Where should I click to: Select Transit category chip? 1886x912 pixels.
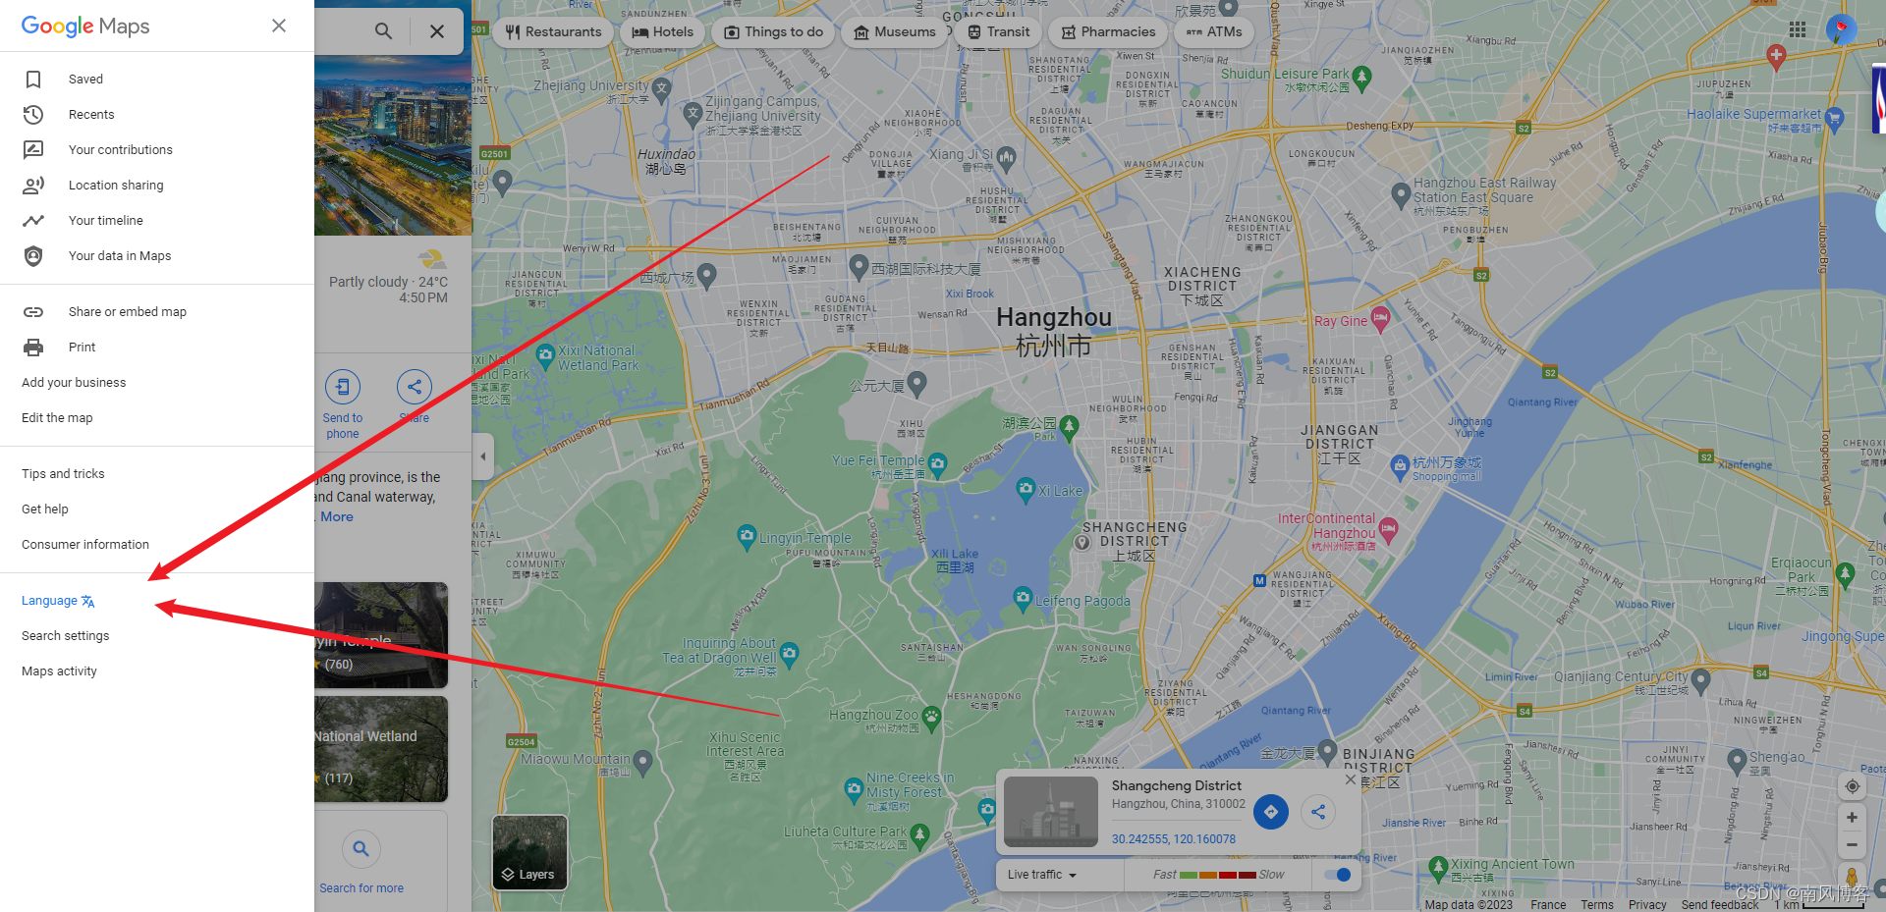[x=998, y=32]
